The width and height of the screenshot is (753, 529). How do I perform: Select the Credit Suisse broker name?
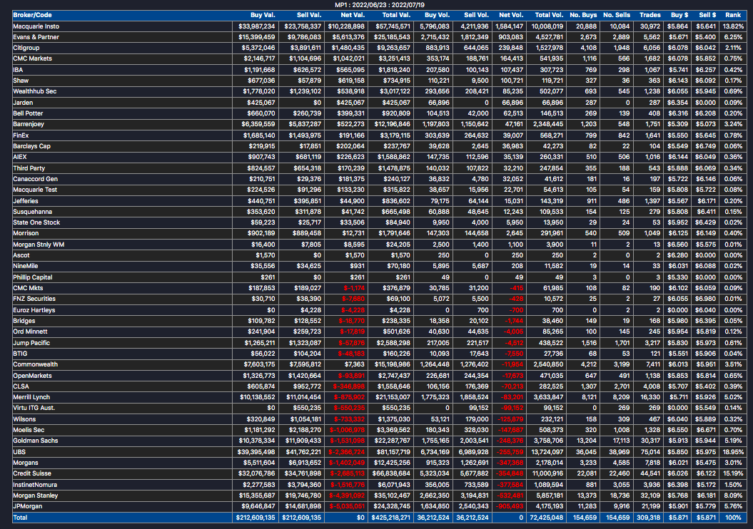pyautogui.click(x=32, y=473)
